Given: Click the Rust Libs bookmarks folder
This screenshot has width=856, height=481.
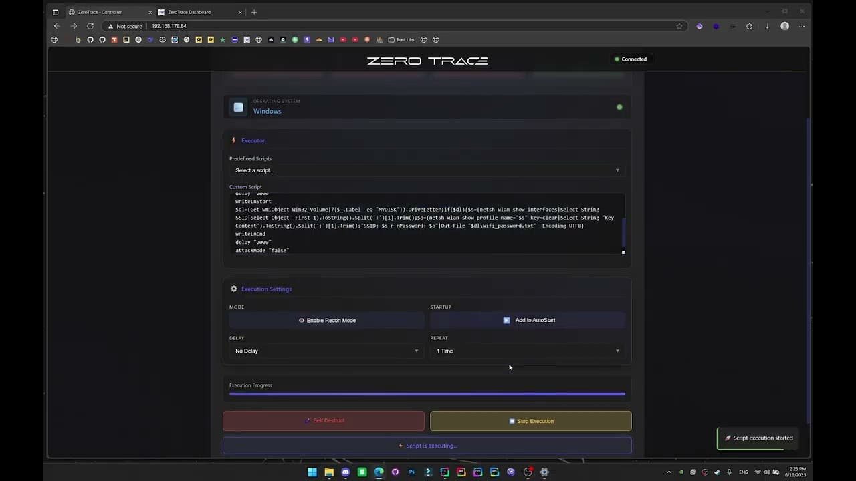Looking at the screenshot, I should 401,39.
